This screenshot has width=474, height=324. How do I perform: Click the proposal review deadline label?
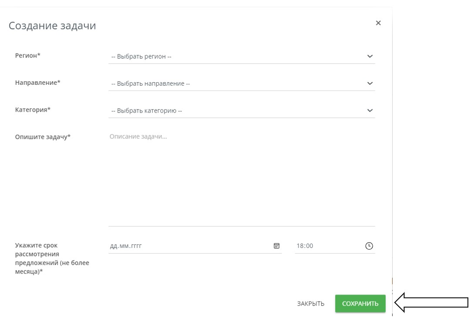(52, 258)
